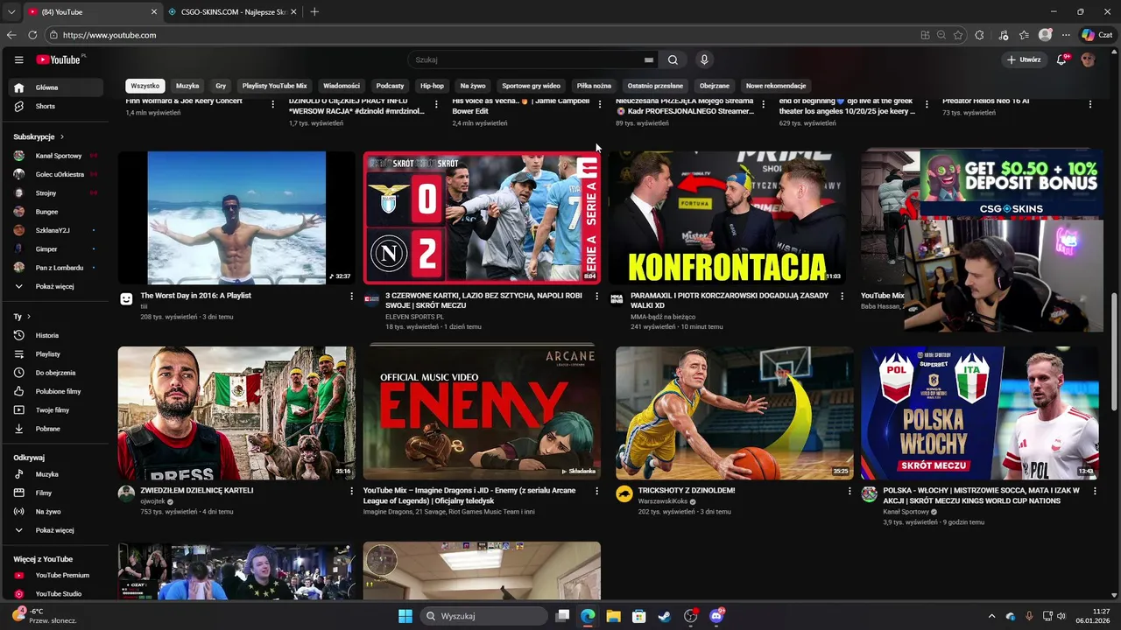Click the search magnifier button

(673, 59)
